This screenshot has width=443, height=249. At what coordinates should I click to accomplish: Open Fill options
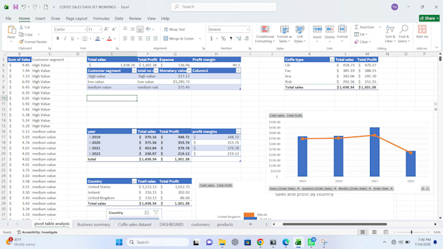pos(361,34)
